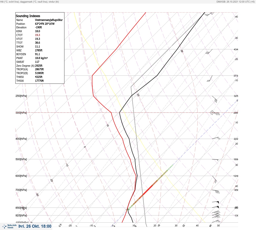Click the 400[hPa] pressure label
This screenshot has width=256, height=230.
tap(21, 139)
